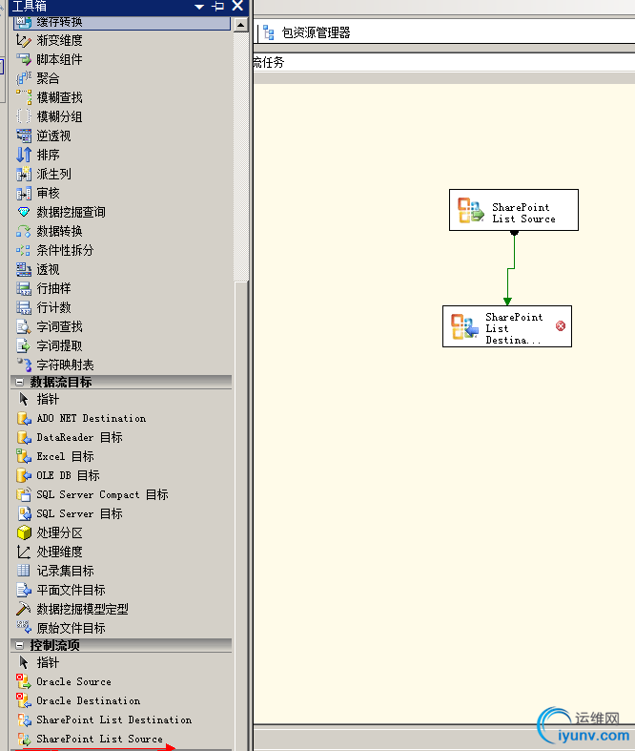This screenshot has width=635, height=751.
Task: Select SharePoint List Destination toolbox item
Action: (x=104, y=720)
